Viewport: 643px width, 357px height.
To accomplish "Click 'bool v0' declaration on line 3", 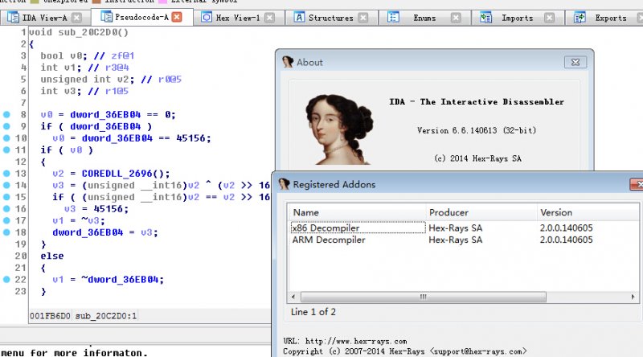I will point(63,55).
